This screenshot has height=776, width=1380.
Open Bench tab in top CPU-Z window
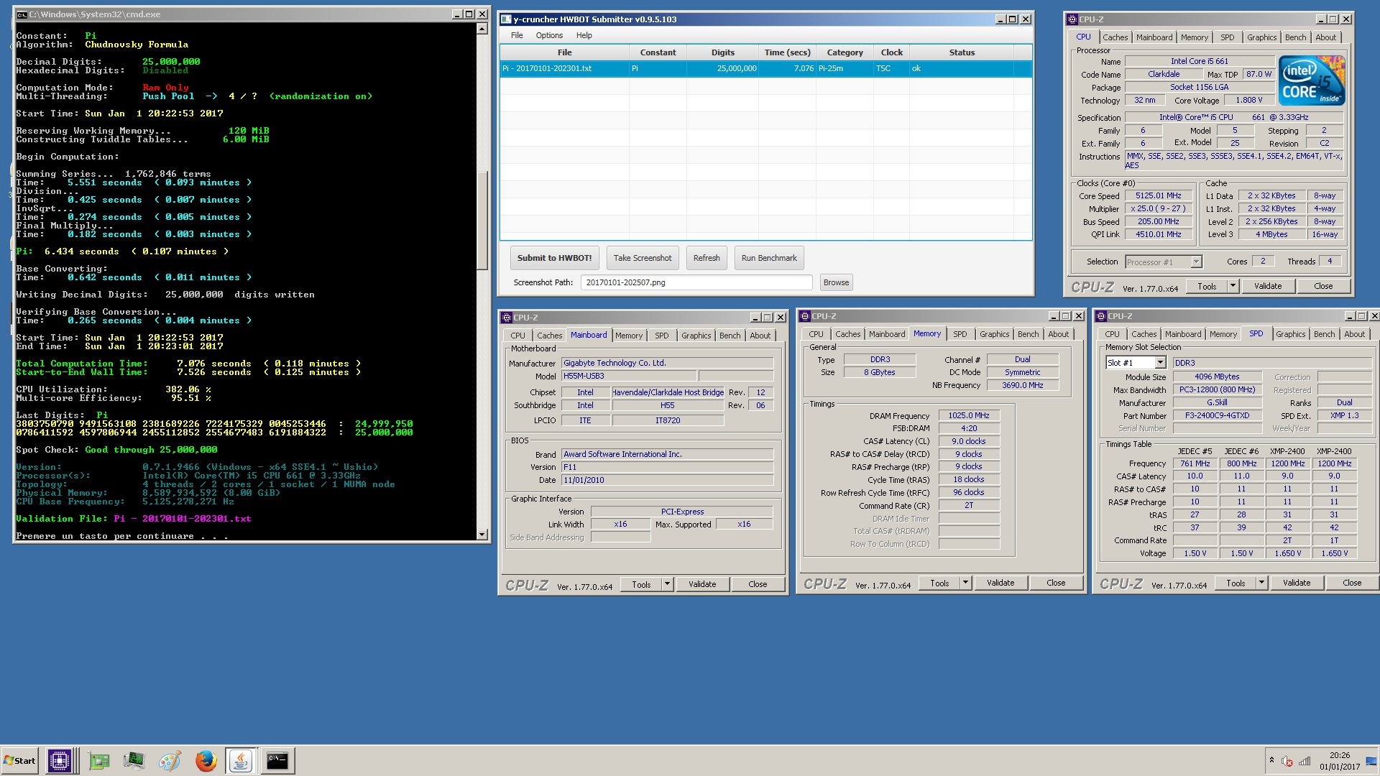coord(1295,37)
